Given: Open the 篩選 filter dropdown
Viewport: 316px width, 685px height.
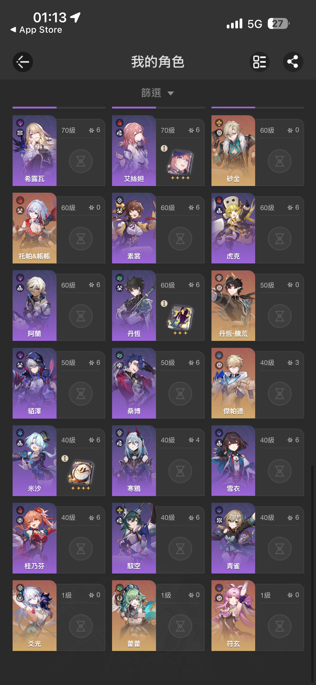Looking at the screenshot, I should click(x=158, y=93).
